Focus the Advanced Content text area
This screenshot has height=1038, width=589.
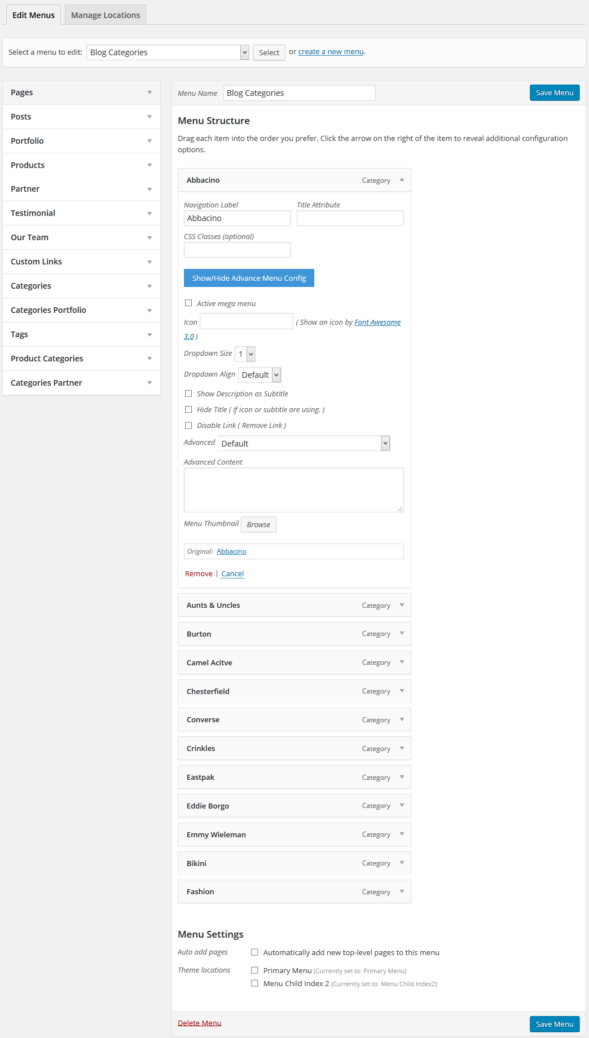coord(294,490)
